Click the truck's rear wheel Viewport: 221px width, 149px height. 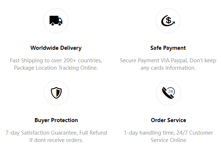(53, 24)
